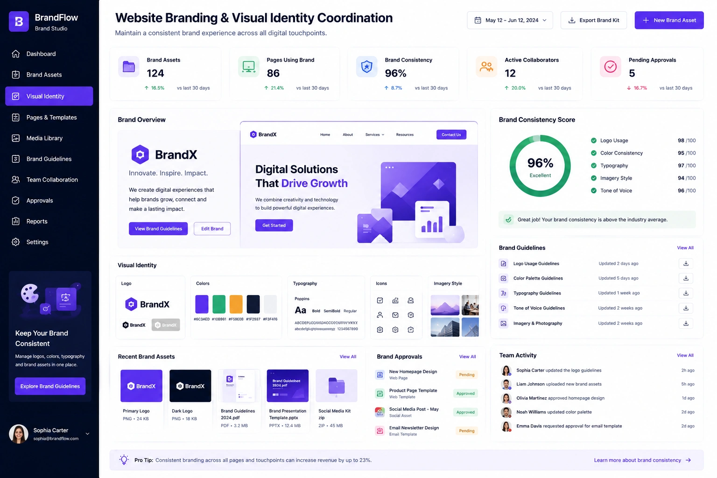Download Typography Guidelines
The image size is (717, 478).
(686, 293)
